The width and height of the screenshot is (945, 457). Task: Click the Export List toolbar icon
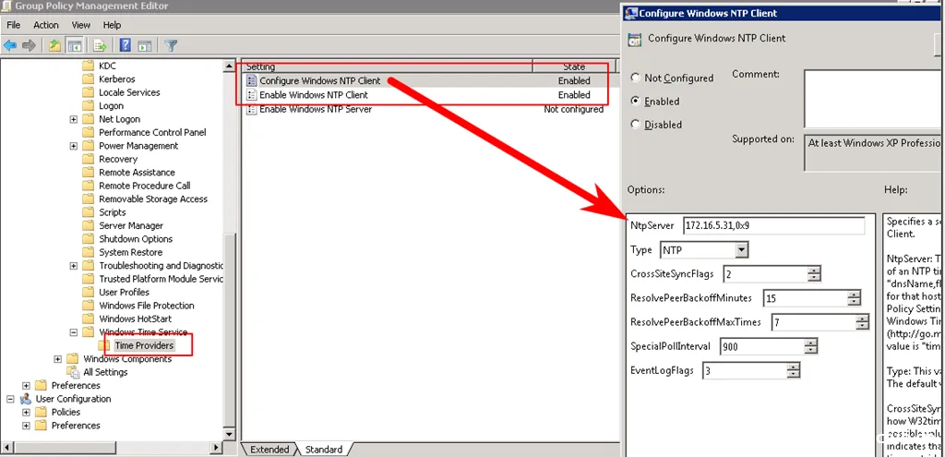pyautogui.click(x=100, y=45)
